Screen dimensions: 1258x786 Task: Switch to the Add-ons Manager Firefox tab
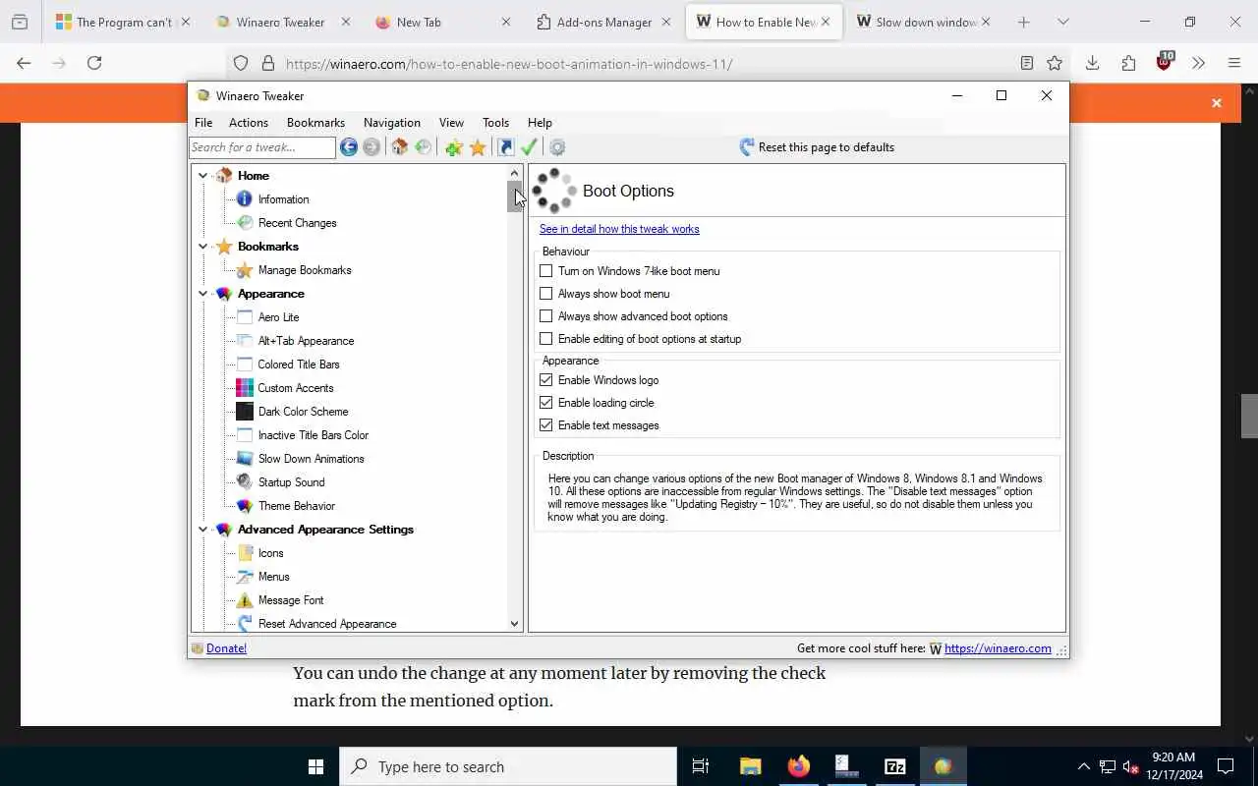click(605, 22)
